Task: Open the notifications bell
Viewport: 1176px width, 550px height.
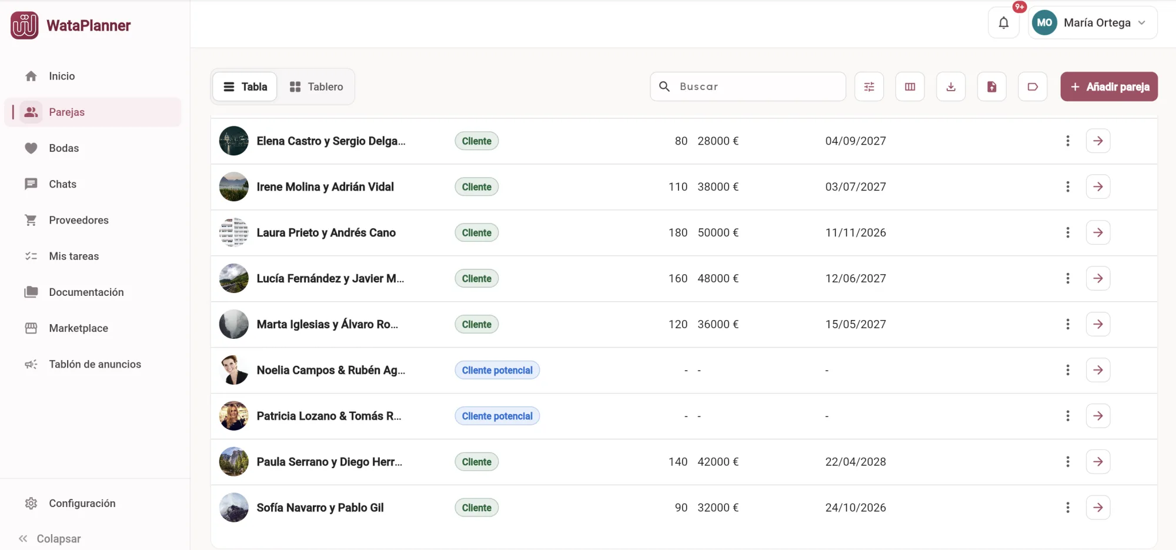Action: click(x=1003, y=23)
